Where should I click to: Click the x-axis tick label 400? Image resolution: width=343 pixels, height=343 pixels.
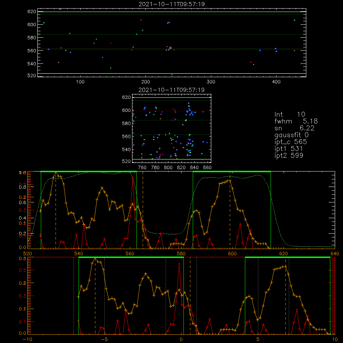(x=276, y=82)
